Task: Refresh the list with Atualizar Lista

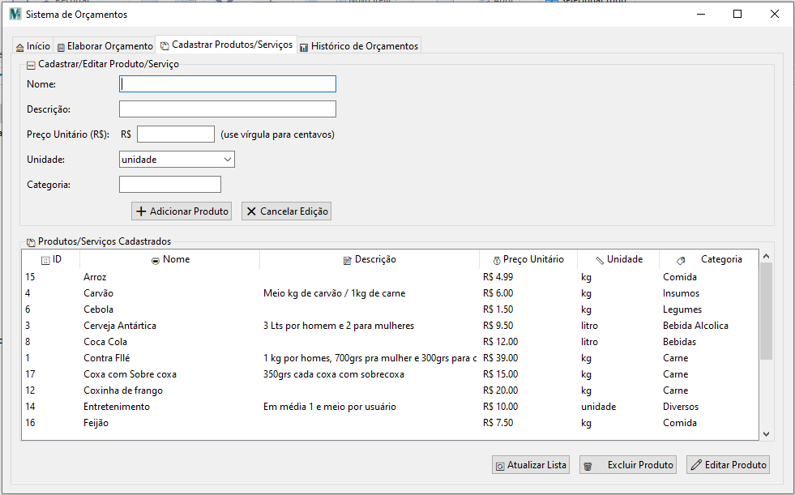Action: (531, 465)
